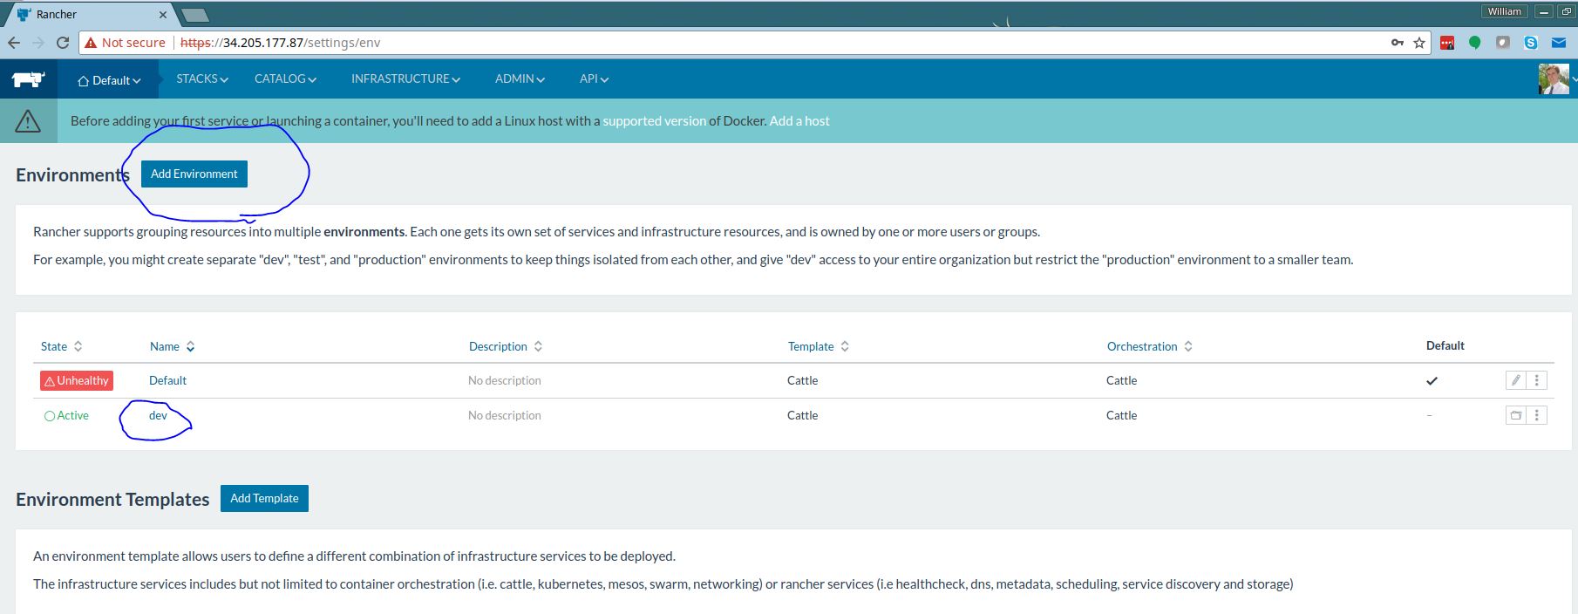
Task: Follow the Add a host link
Action: (x=799, y=120)
